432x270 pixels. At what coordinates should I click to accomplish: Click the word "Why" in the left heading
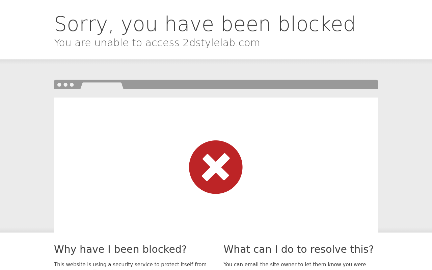click(65, 249)
